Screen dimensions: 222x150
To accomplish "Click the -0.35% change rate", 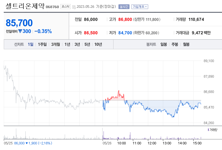I will coord(43,31).
